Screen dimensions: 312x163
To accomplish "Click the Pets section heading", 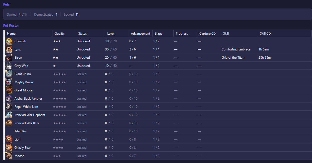I will pos(6,4).
